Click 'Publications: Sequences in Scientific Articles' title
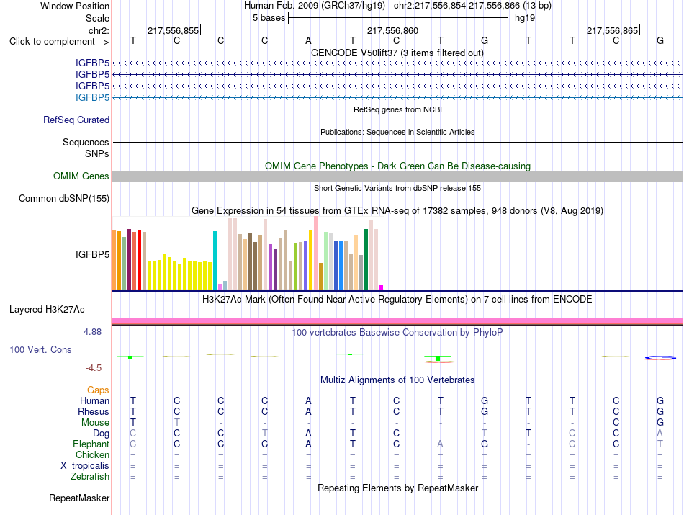Image resolution: width=684 pixels, height=515 pixels. 397,132
